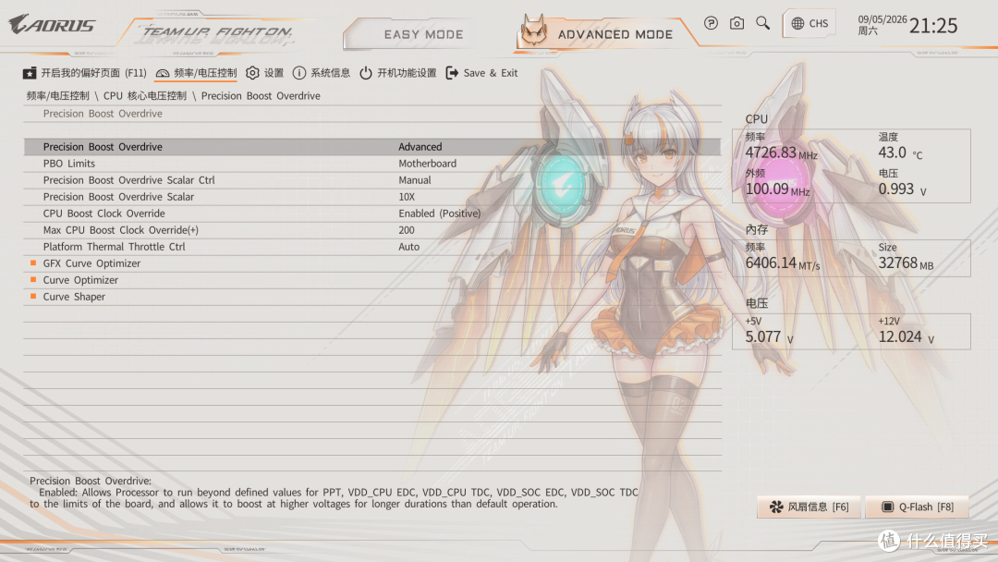Change Platform Thermal Throttle Ctrl Auto value
Image resolution: width=998 pixels, height=562 pixels.
click(x=408, y=246)
